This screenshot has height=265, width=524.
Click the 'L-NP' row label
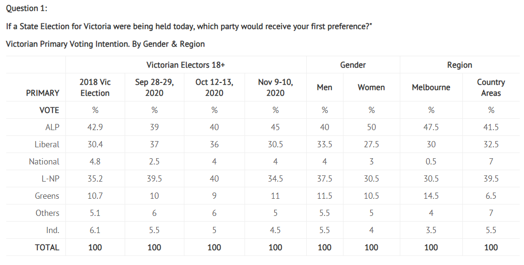[x=50, y=179]
